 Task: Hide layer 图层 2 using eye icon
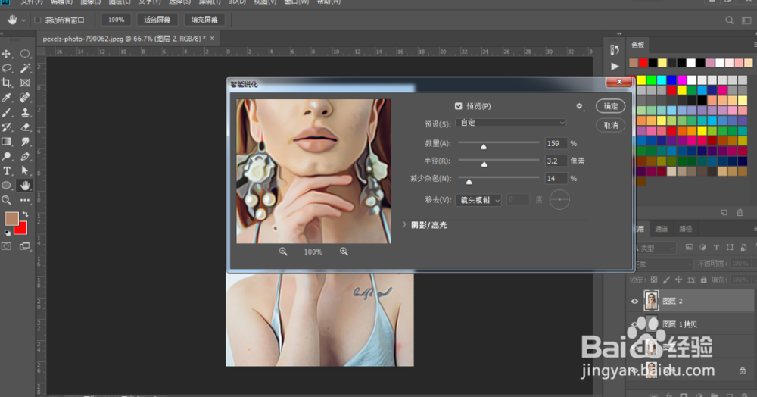[634, 301]
